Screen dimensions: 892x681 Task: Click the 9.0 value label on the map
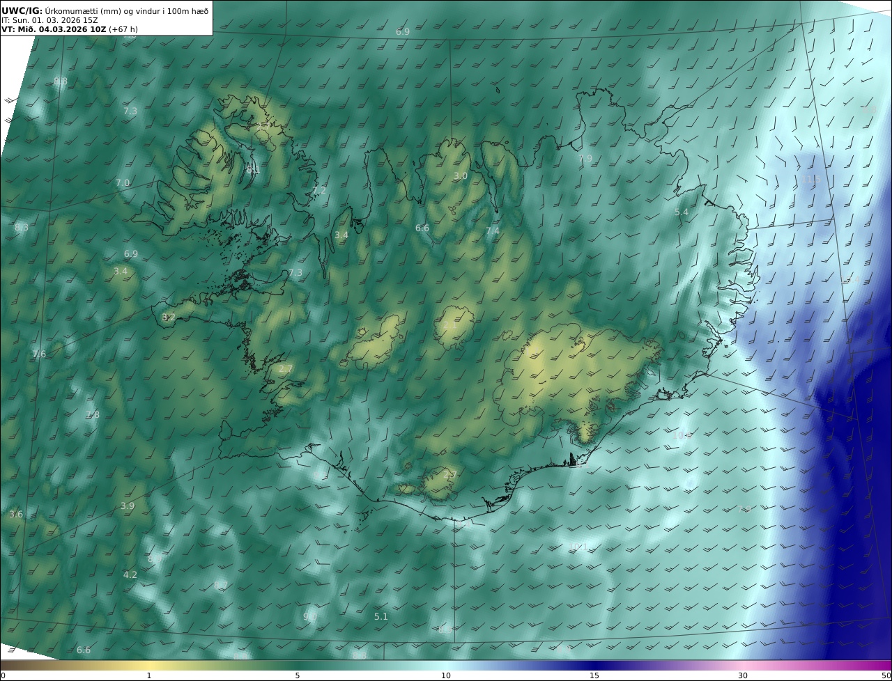point(310,616)
